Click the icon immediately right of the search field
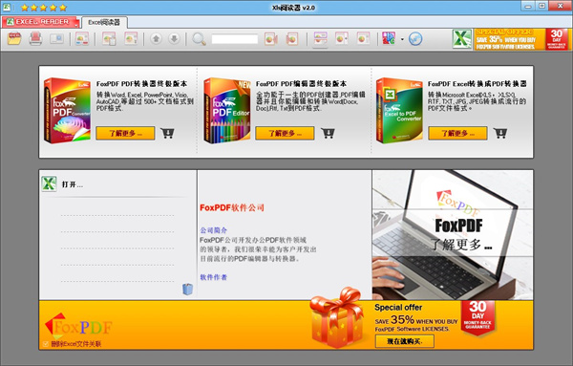 coord(271,38)
